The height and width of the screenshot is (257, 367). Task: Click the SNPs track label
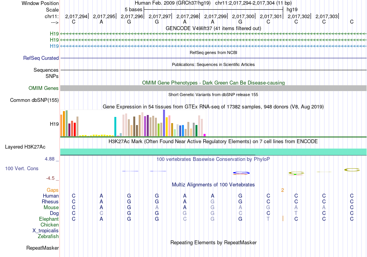coord(52,76)
